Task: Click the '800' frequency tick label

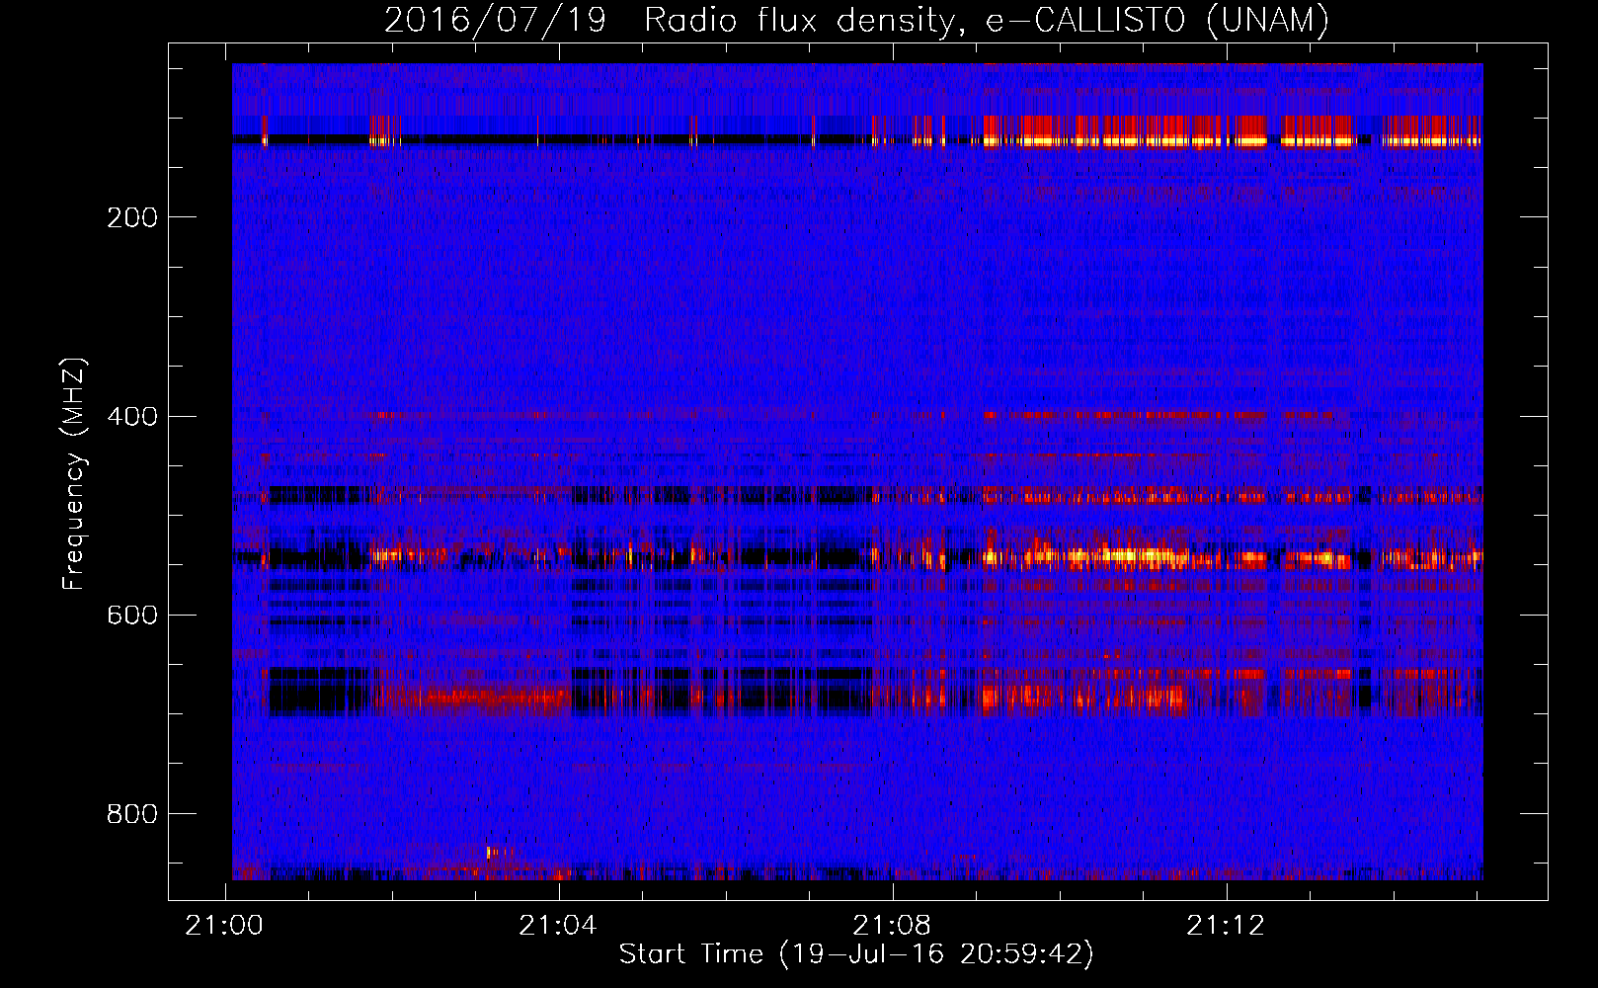Action: point(132,814)
